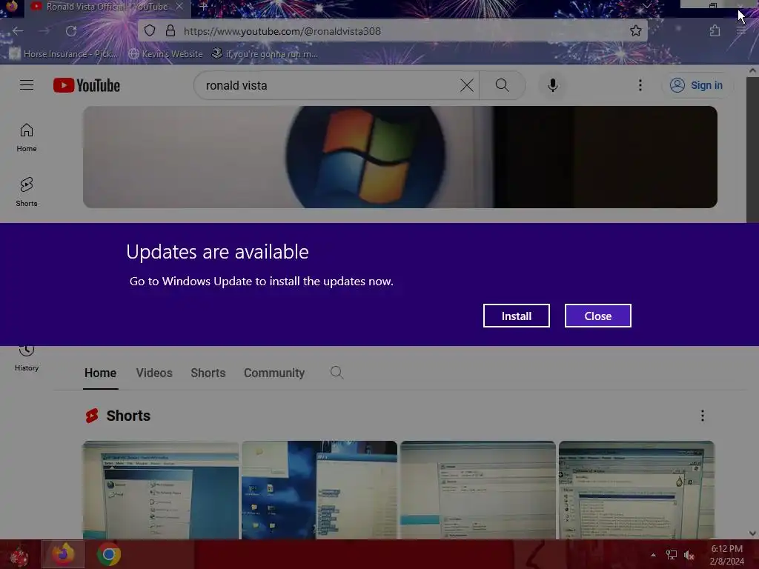The height and width of the screenshot is (569, 759).
Task: Open Kevin's Website bookmark
Action: click(166, 53)
